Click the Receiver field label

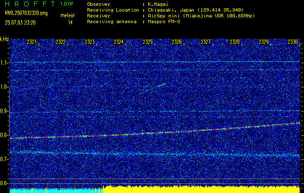(x=99, y=16)
